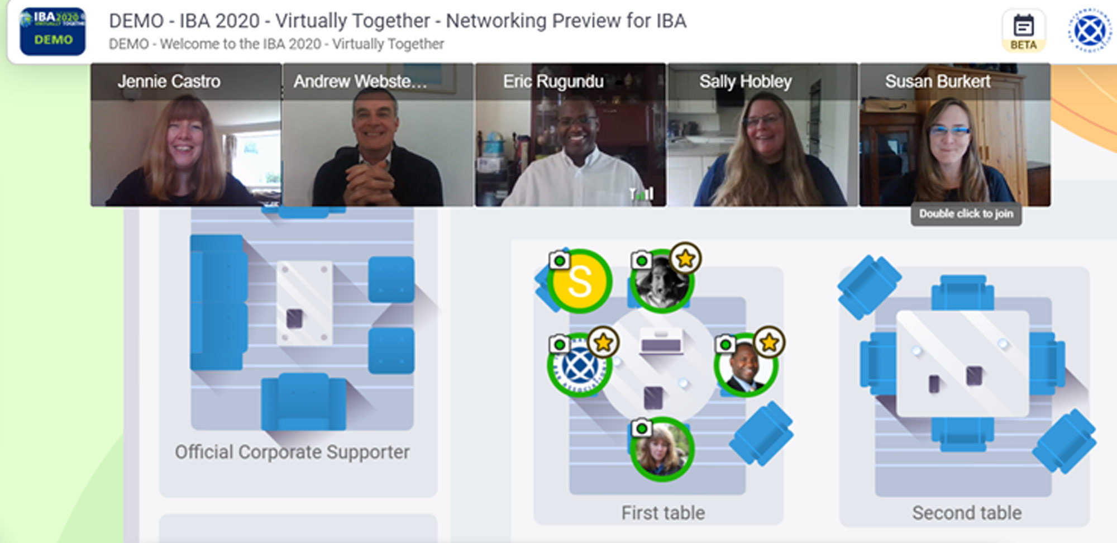Click Jennie Castro's video tile

[186, 135]
